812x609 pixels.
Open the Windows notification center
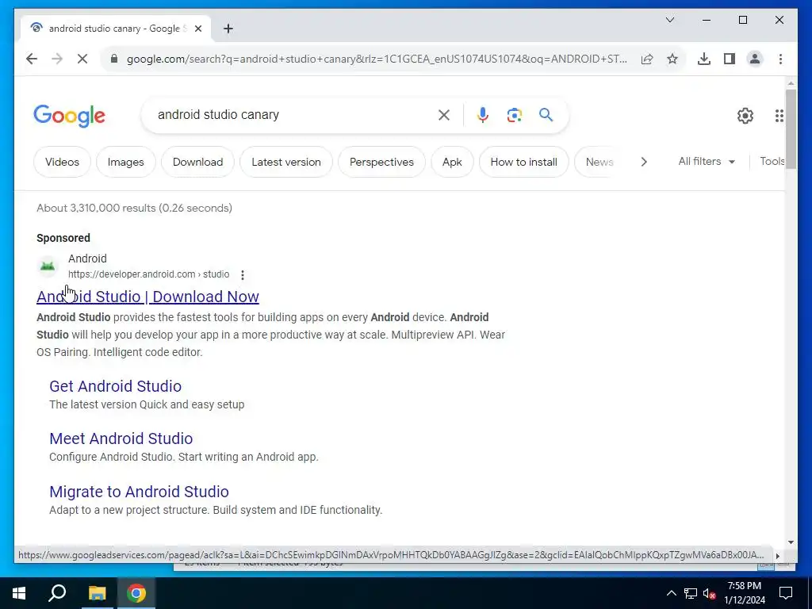pyautogui.click(x=786, y=593)
